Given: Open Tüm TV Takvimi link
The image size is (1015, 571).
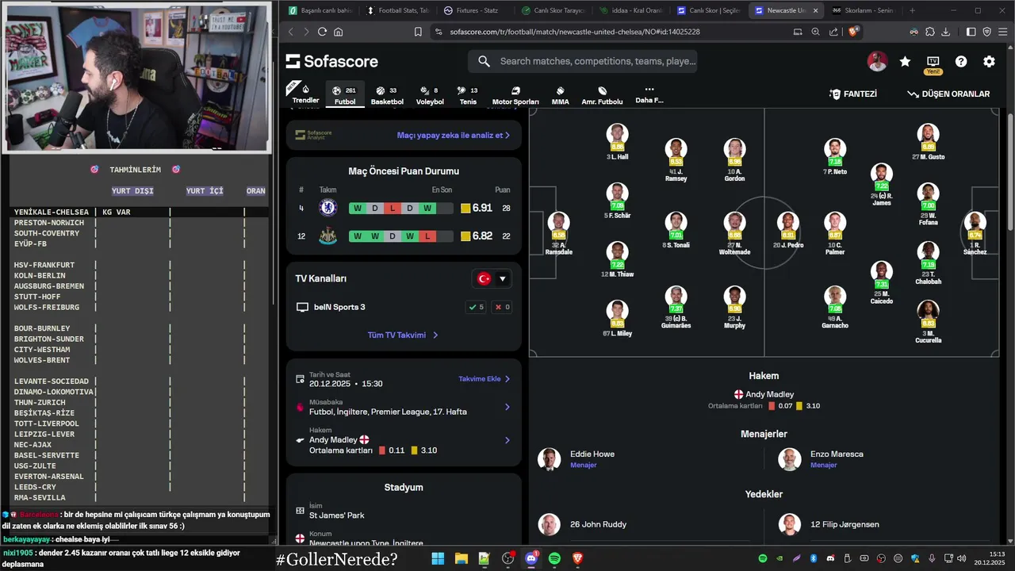Looking at the screenshot, I should click(x=403, y=335).
